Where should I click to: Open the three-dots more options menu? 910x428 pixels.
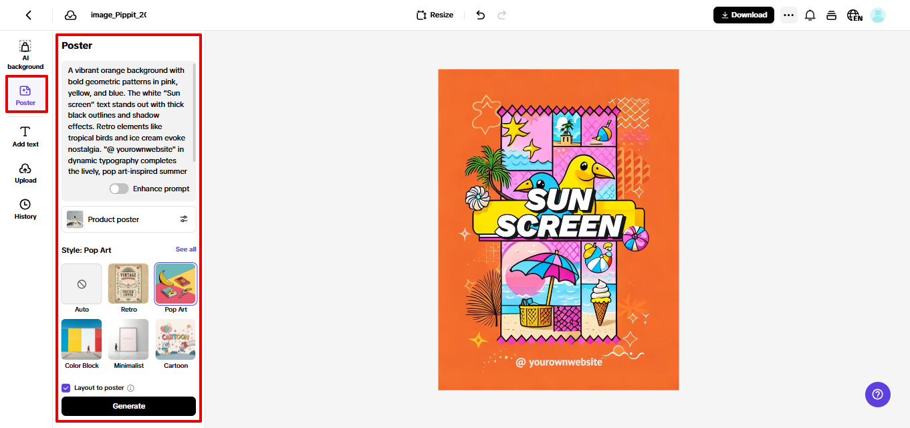coord(789,15)
